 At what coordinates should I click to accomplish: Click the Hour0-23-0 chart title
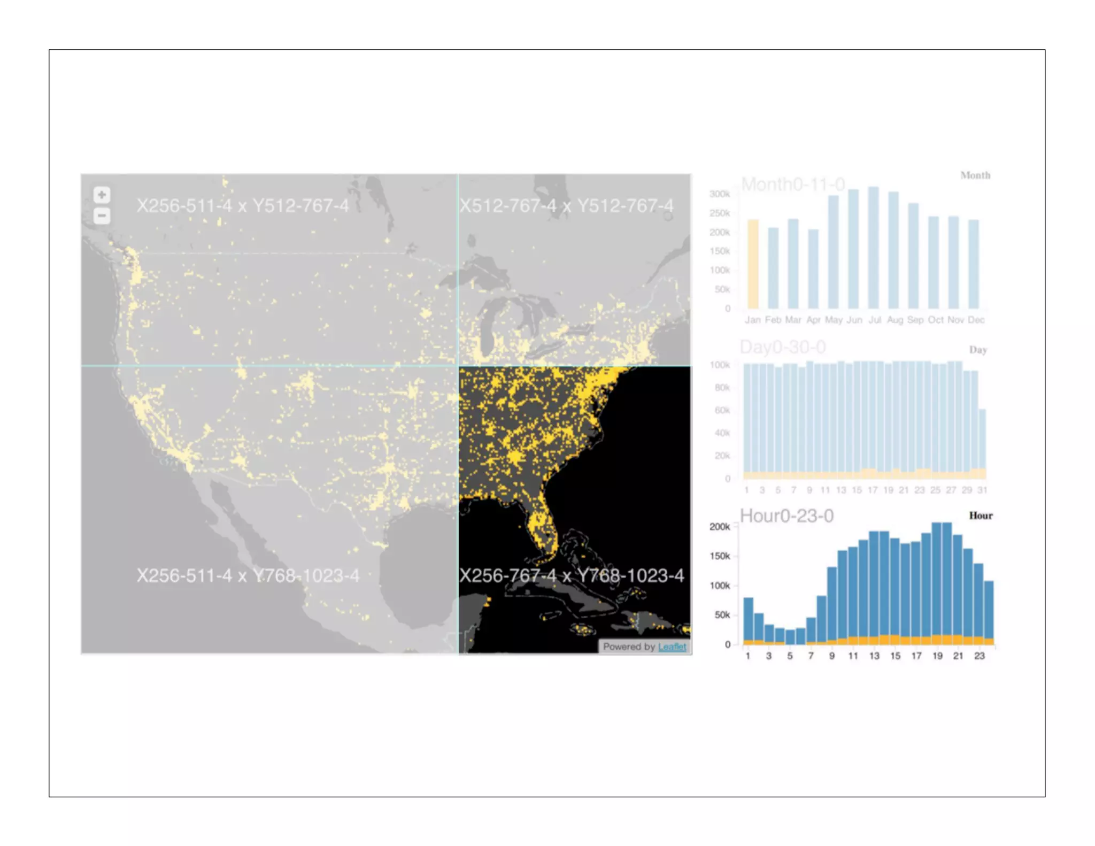point(786,516)
